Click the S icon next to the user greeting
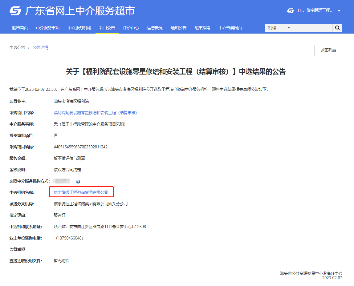The image size is (354, 286). click(x=290, y=10)
